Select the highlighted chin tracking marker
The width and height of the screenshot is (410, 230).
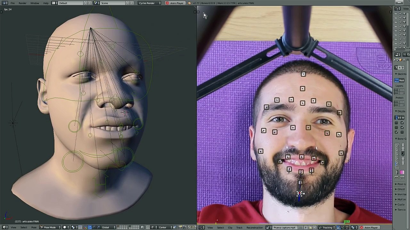[x=299, y=194]
